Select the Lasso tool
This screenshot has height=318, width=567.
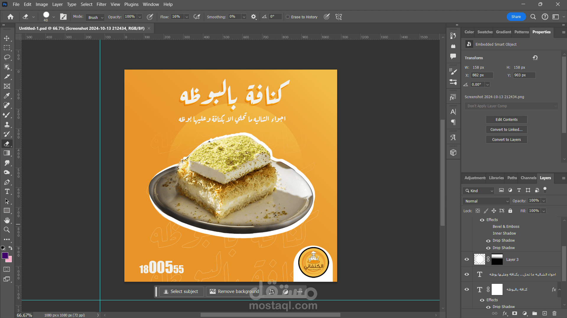coord(7,57)
